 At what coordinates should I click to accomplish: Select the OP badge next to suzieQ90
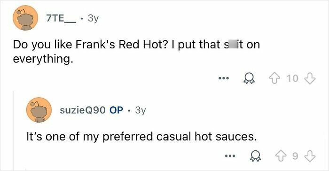(x=116, y=110)
